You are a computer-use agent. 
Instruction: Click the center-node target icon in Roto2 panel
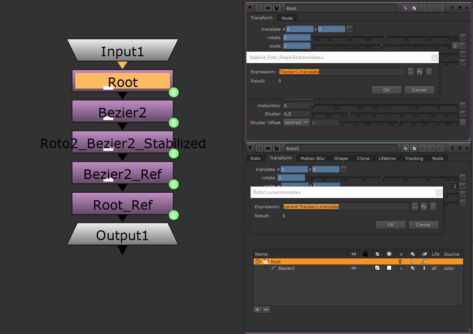(x=259, y=148)
